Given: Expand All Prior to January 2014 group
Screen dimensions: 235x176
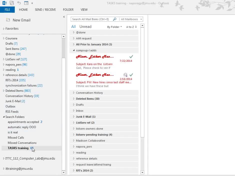Looking at the screenshot, I should (x=74, y=44).
